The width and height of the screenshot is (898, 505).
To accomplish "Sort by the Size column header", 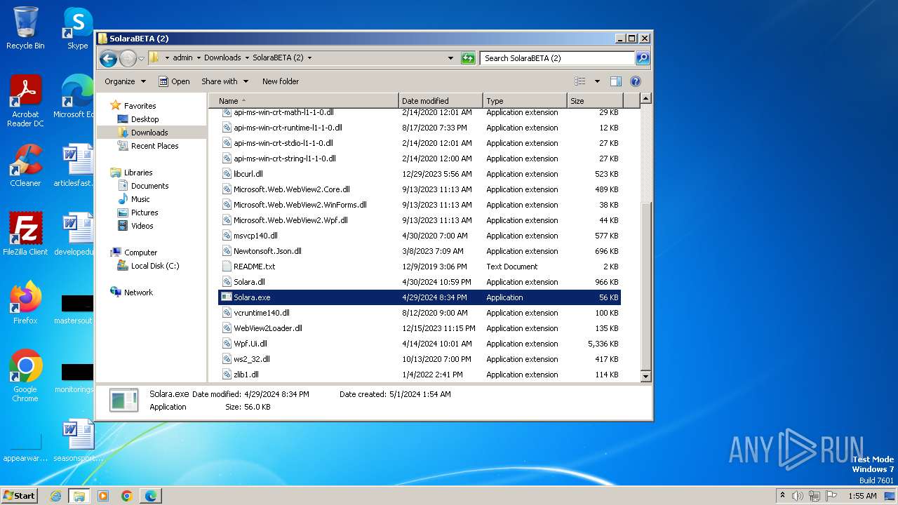I will [594, 101].
